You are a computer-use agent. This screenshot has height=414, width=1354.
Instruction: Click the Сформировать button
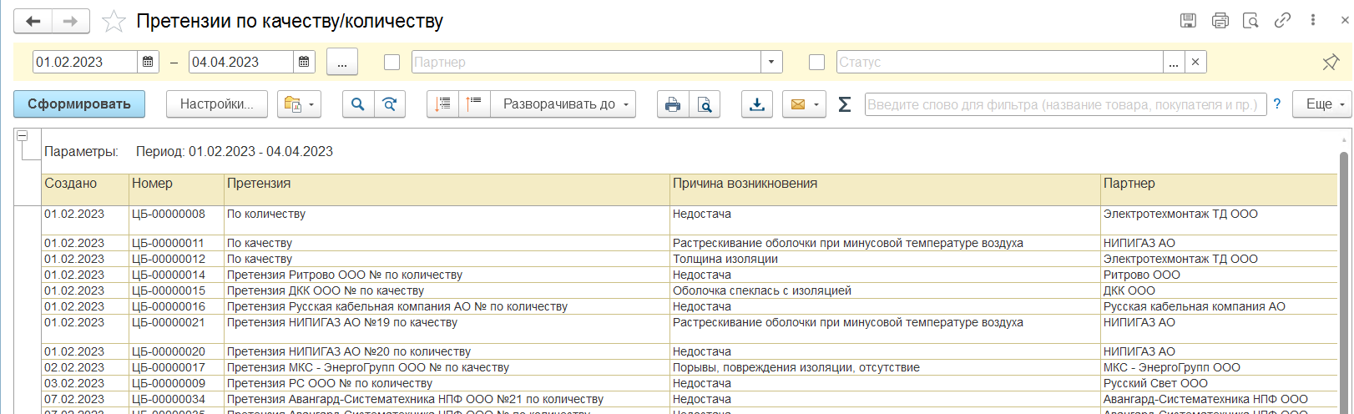79,104
